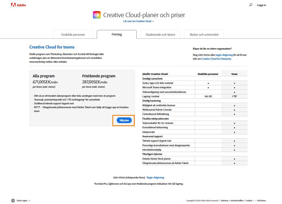Click the Fristående program plan title
Image resolution: width=282 pixels, height=204 pixels.
(x=99, y=76)
